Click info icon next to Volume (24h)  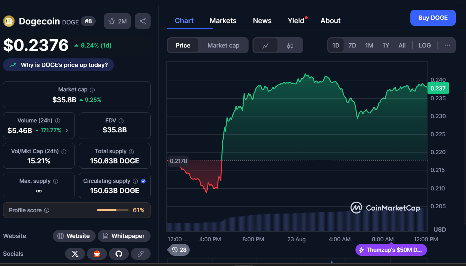pos(58,121)
